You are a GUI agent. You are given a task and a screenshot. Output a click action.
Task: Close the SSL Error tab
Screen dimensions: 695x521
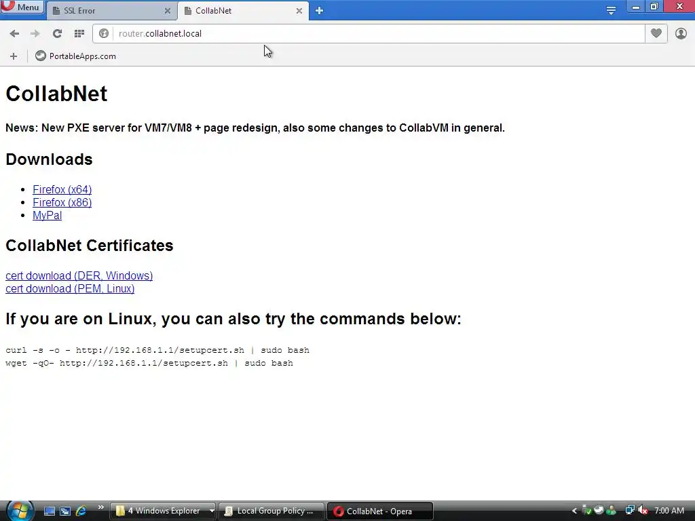click(x=168, y=11)
